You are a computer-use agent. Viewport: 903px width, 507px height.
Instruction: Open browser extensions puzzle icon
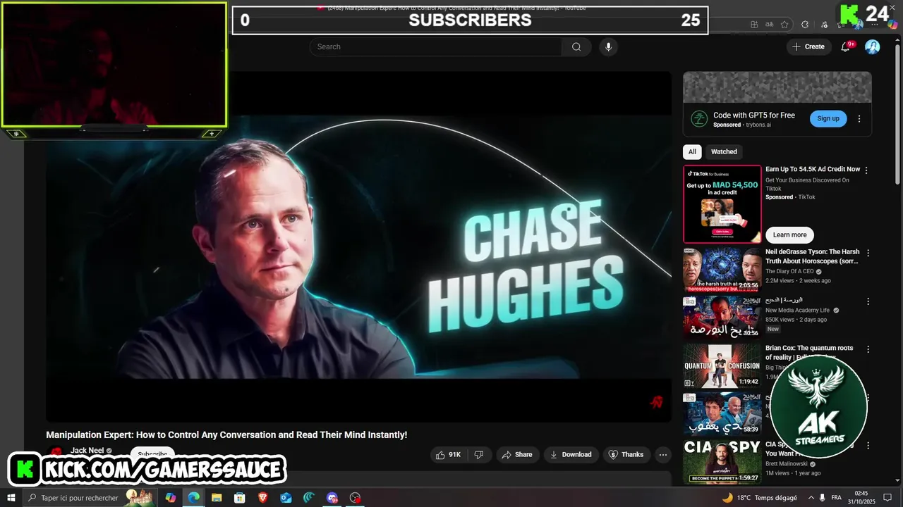[x=805, y=25]
